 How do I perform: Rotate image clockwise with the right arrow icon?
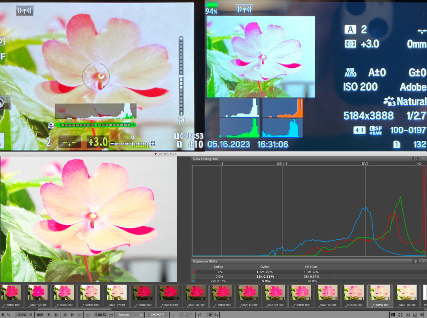pyautogui.click(x=200, y=315)
